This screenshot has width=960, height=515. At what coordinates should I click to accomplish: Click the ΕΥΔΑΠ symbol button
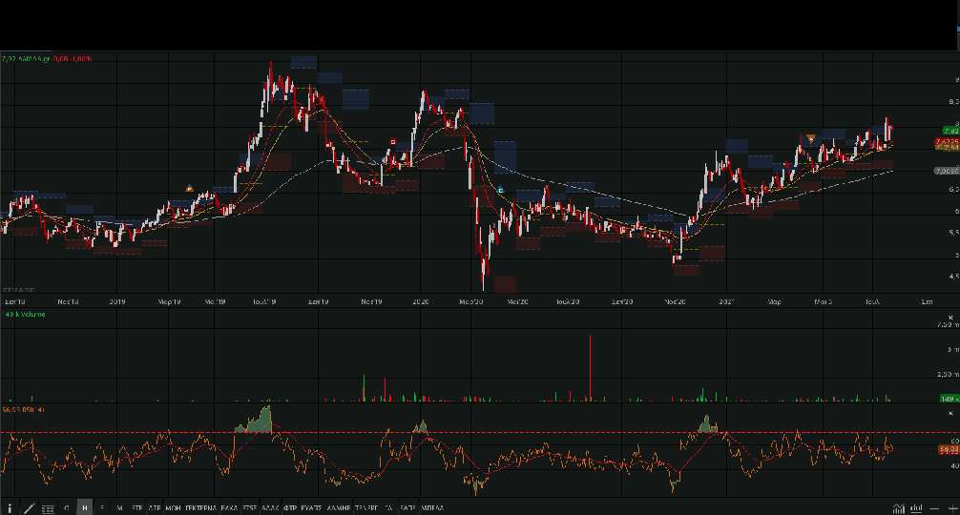tap(311, 508)
